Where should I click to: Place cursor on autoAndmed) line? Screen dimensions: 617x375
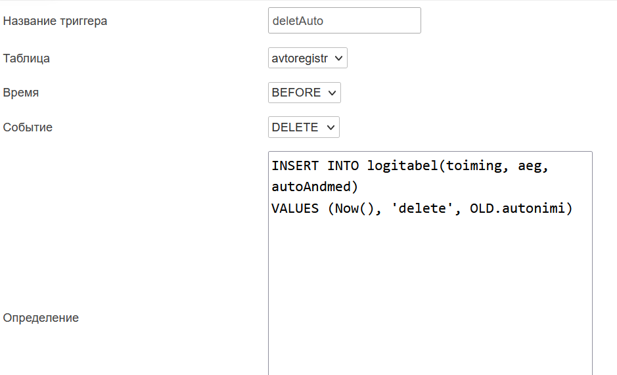pyautogui.click(x=315, y=187)
